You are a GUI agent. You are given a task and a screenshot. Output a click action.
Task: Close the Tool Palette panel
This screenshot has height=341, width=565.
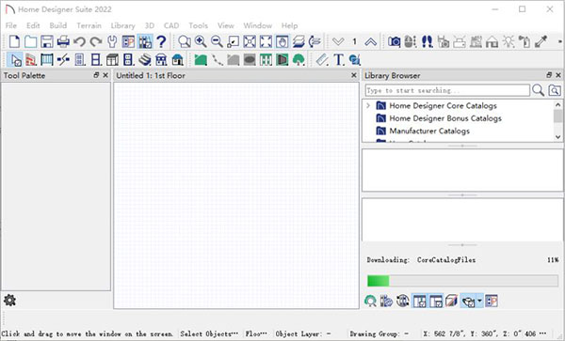point(105,75)
